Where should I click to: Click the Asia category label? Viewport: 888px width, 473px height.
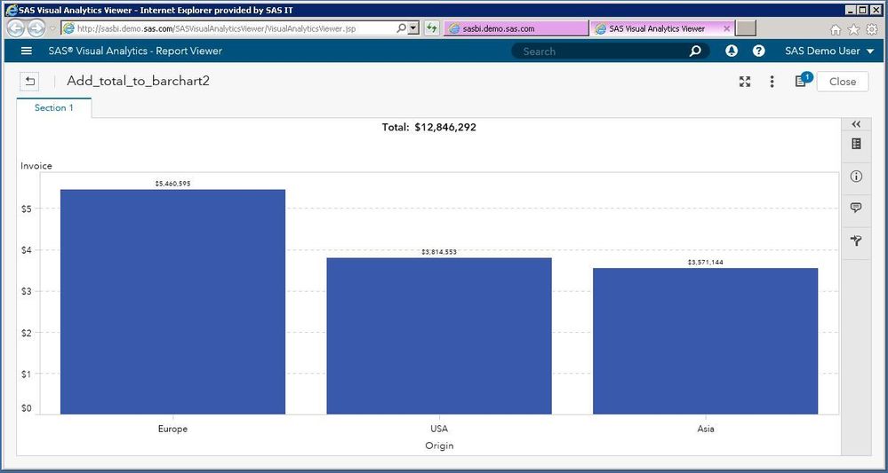tap(705, 429)
